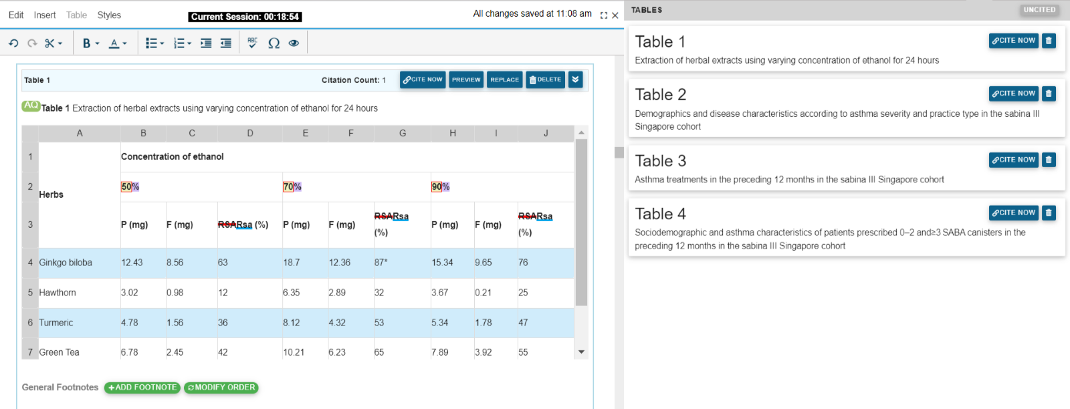
Task: Click the REPLACE button
Action: click(x=505, y=80)
